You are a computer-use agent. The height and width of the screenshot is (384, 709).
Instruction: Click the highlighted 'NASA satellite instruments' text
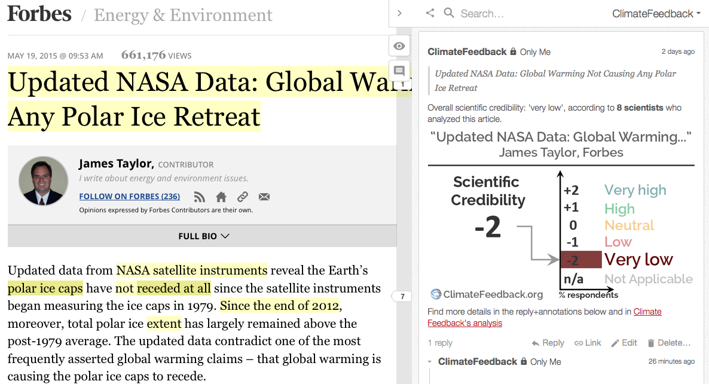pos(192,270)
